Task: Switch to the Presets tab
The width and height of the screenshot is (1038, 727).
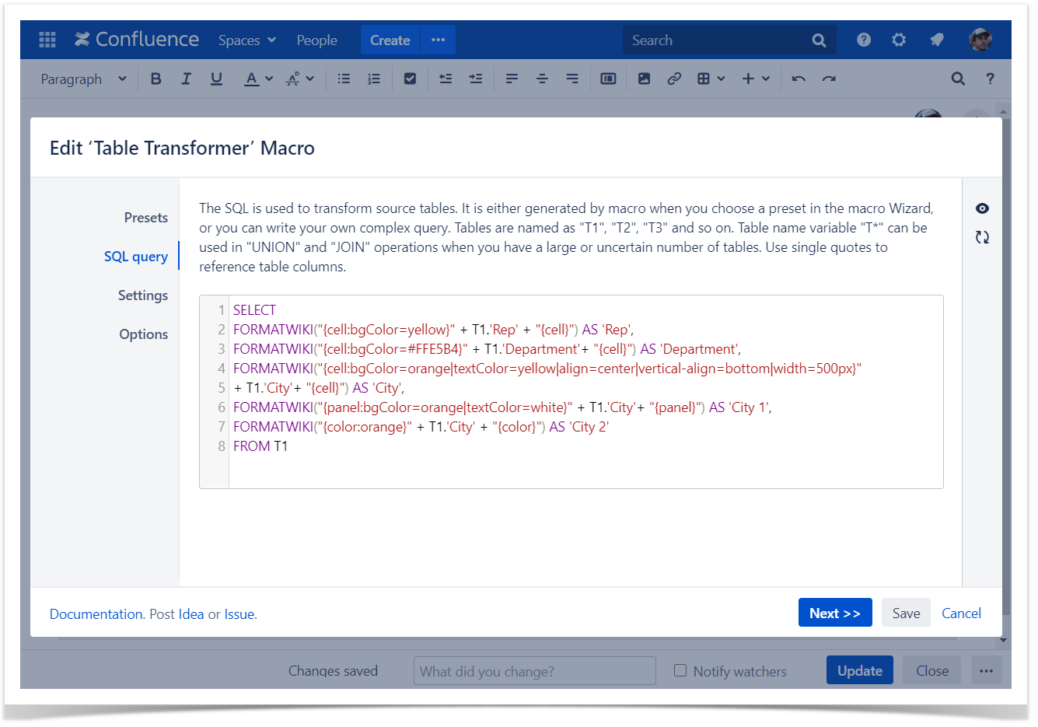Action: (145, 218)
